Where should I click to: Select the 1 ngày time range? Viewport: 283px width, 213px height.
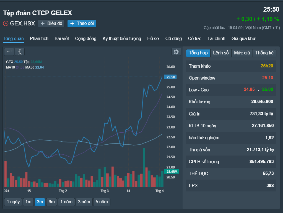coord(13,202)
